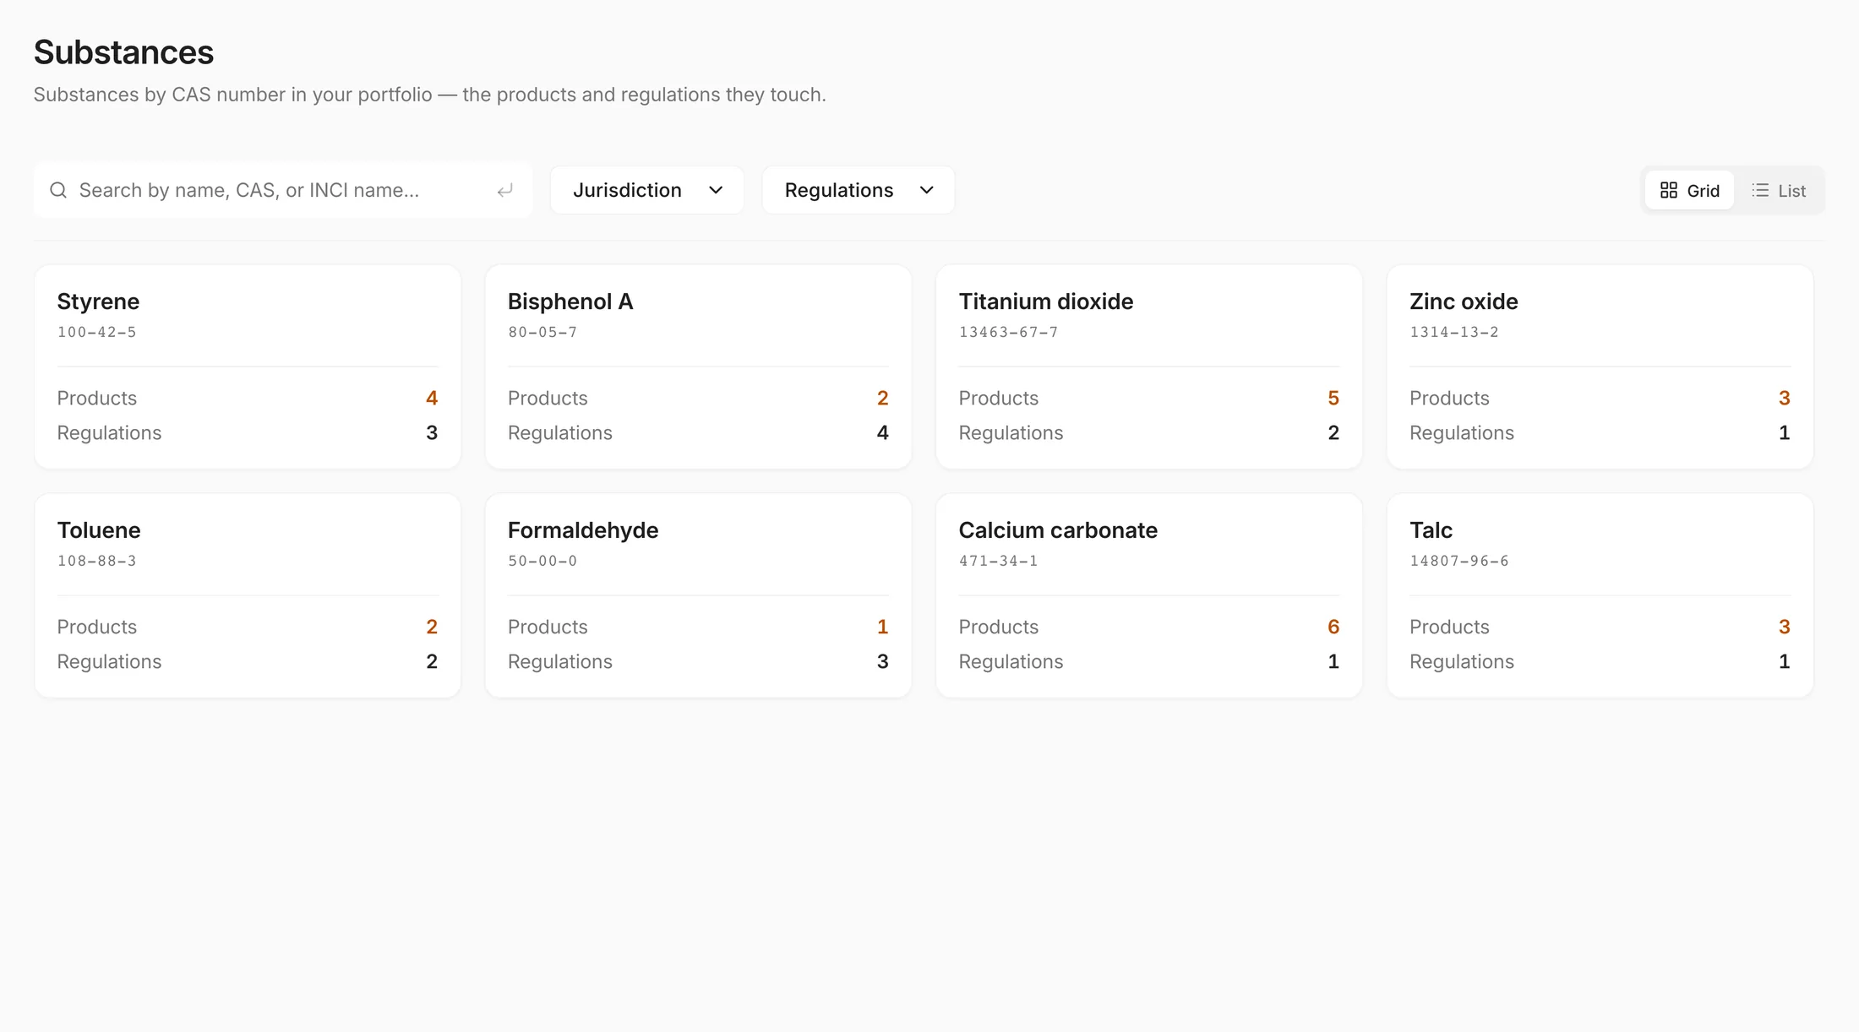This screenshot has height=1032, width=1859.
Task: Click Titanium dioxide's Products count 5
Action: 1333,398
